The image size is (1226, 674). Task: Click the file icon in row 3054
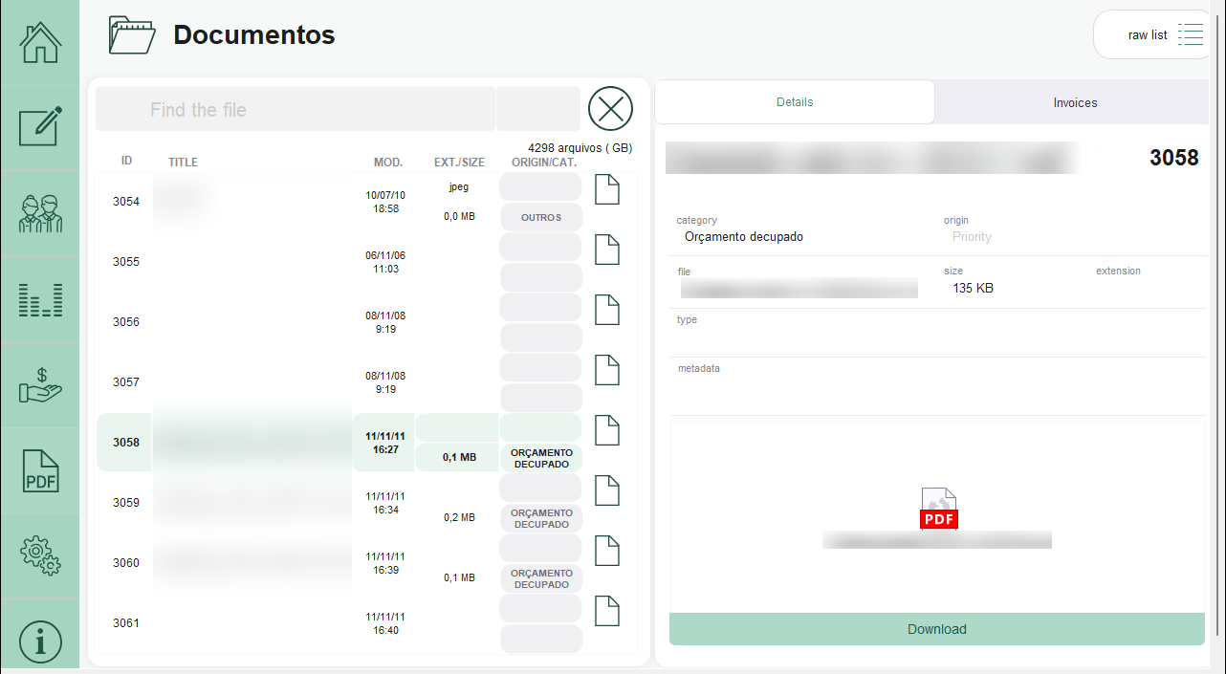coord(607,189)
